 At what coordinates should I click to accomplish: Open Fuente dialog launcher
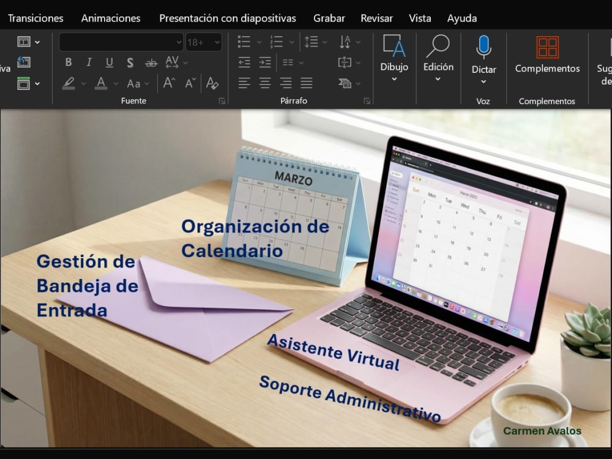coord(222,101)
